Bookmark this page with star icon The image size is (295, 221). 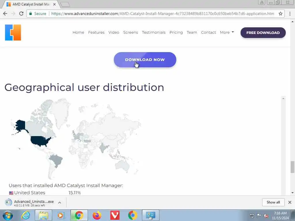tap(281, 14)
